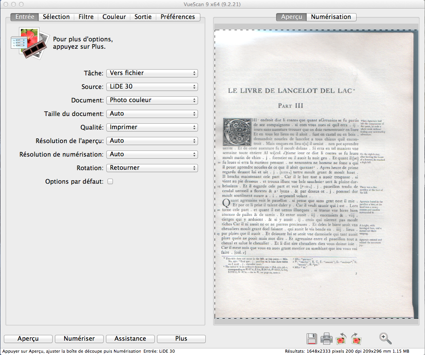Image resolution: width=425 pixels, height=355 pixels.
Task: Click the Assistance button
Action: (x=130, y=339)
